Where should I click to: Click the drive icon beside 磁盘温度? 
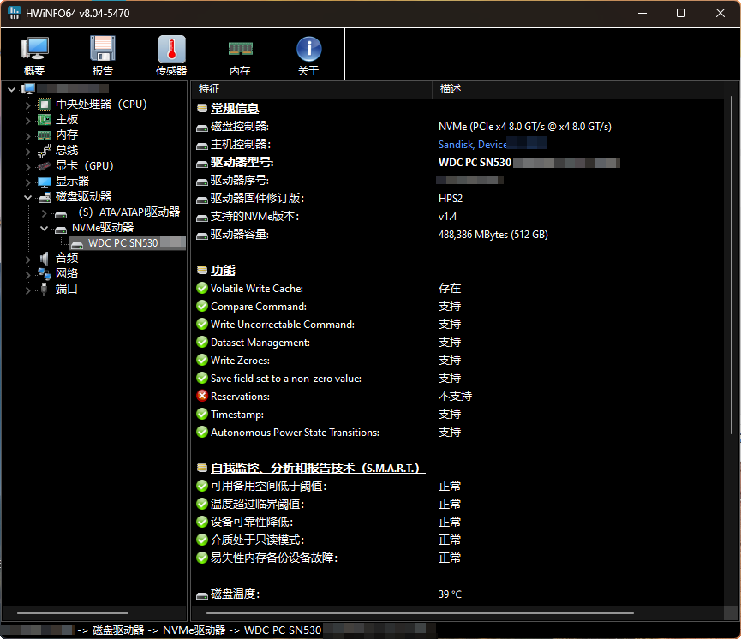click(x=202, y=595)
